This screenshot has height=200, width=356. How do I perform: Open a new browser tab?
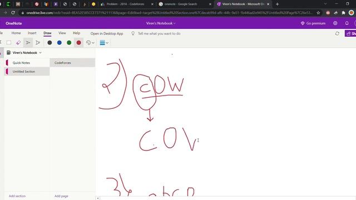click(x=277, y=4)
